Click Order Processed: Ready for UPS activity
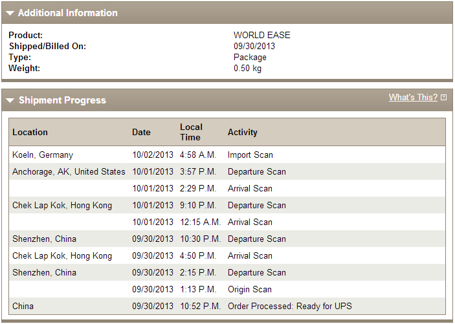Screen dimensions: 455x324 [x=290, y=306]
